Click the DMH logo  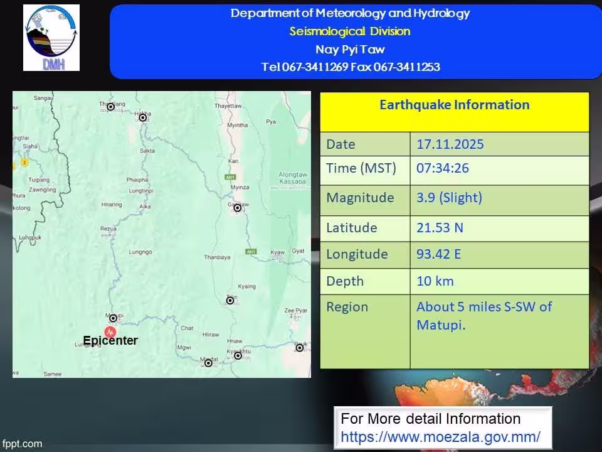(x=51, y=38)
